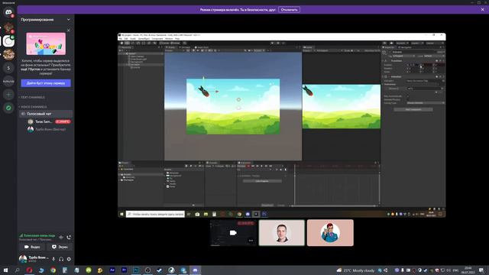This screenshot has width=489, height=275.
Task: Select Unity Move tool in toolbar
Action: (x=127, y=43)
